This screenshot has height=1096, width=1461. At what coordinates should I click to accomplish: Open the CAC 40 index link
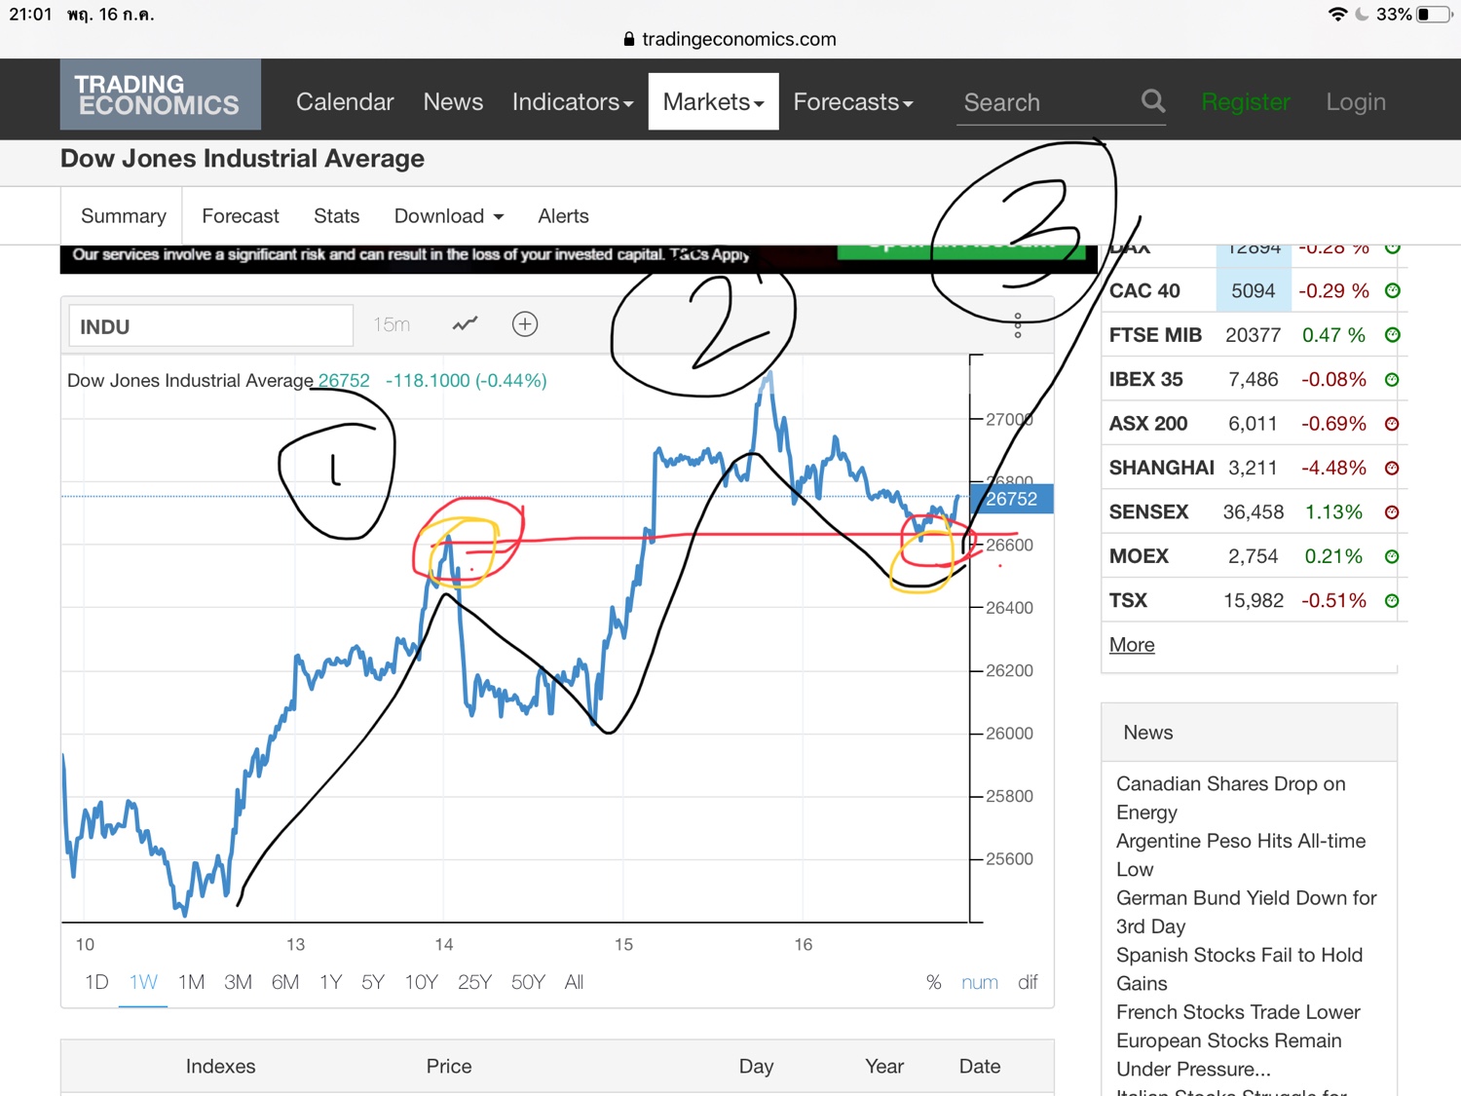click(1144, 290)
